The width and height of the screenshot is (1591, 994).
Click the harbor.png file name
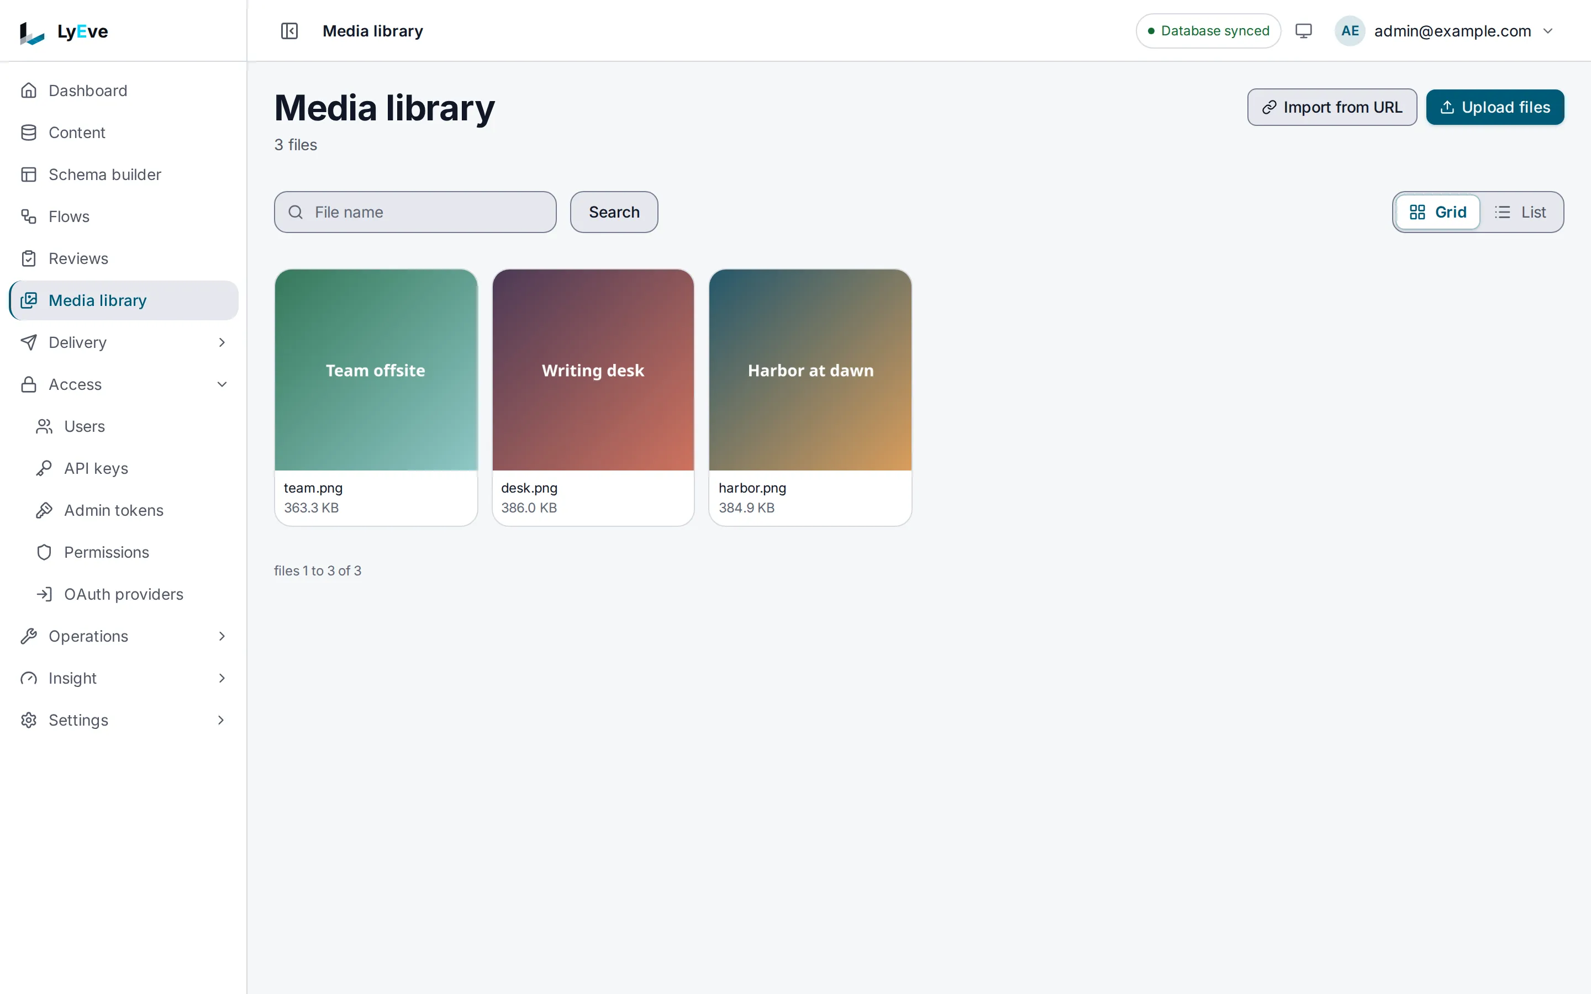click(x=752, y=488)
